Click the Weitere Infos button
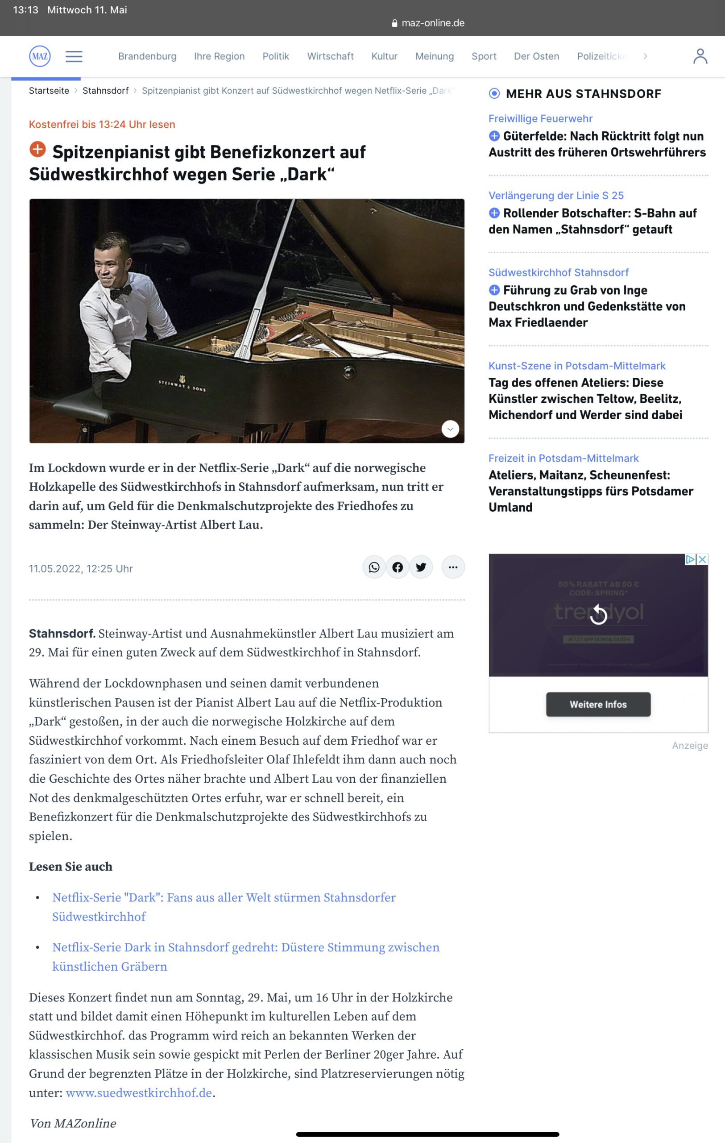 [x=598, y=705]
